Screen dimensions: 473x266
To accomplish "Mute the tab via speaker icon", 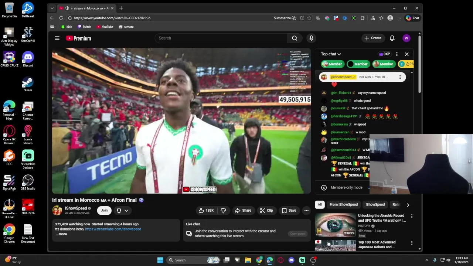I will (67, 8).
